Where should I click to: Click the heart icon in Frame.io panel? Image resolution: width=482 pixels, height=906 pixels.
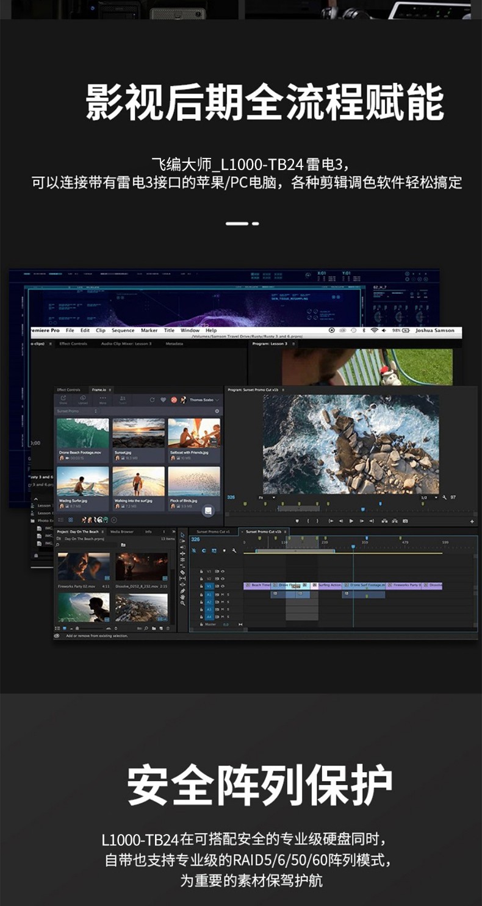(163, 400)
